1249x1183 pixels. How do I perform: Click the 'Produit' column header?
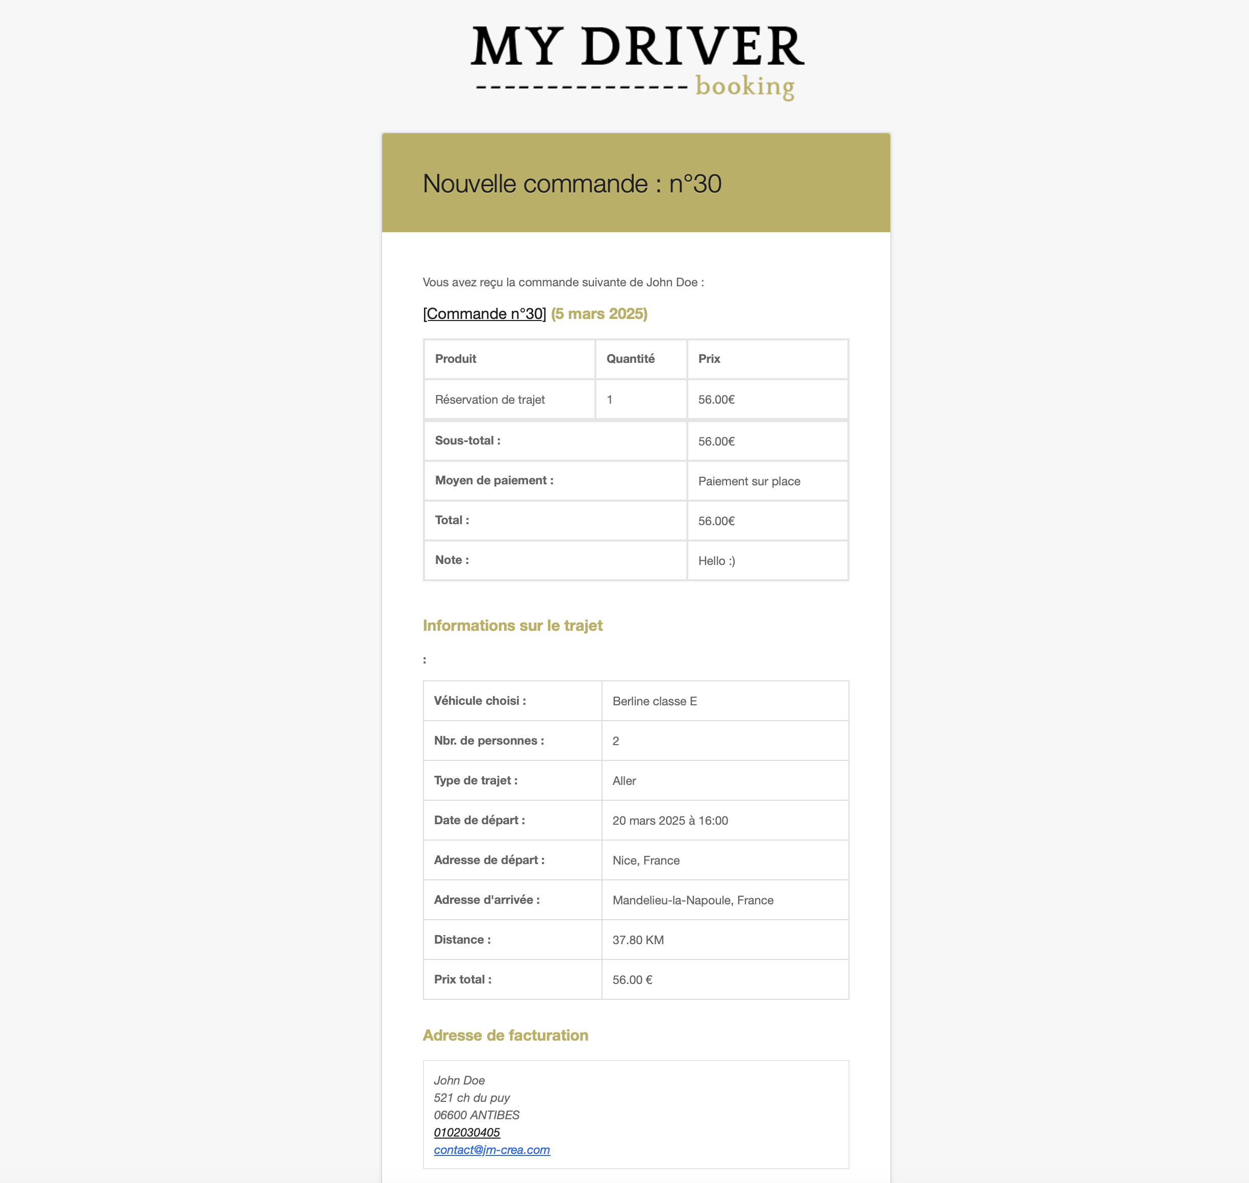tap(455, 359)
